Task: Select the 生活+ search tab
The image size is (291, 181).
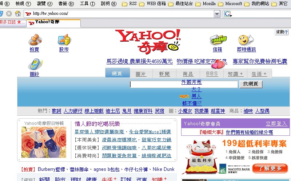Action: point(259,74)
